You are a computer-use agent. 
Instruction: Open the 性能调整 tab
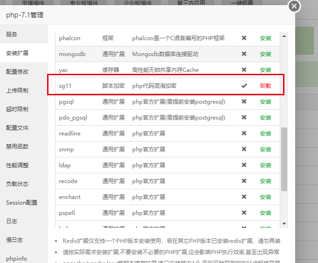tap(24, 165)
